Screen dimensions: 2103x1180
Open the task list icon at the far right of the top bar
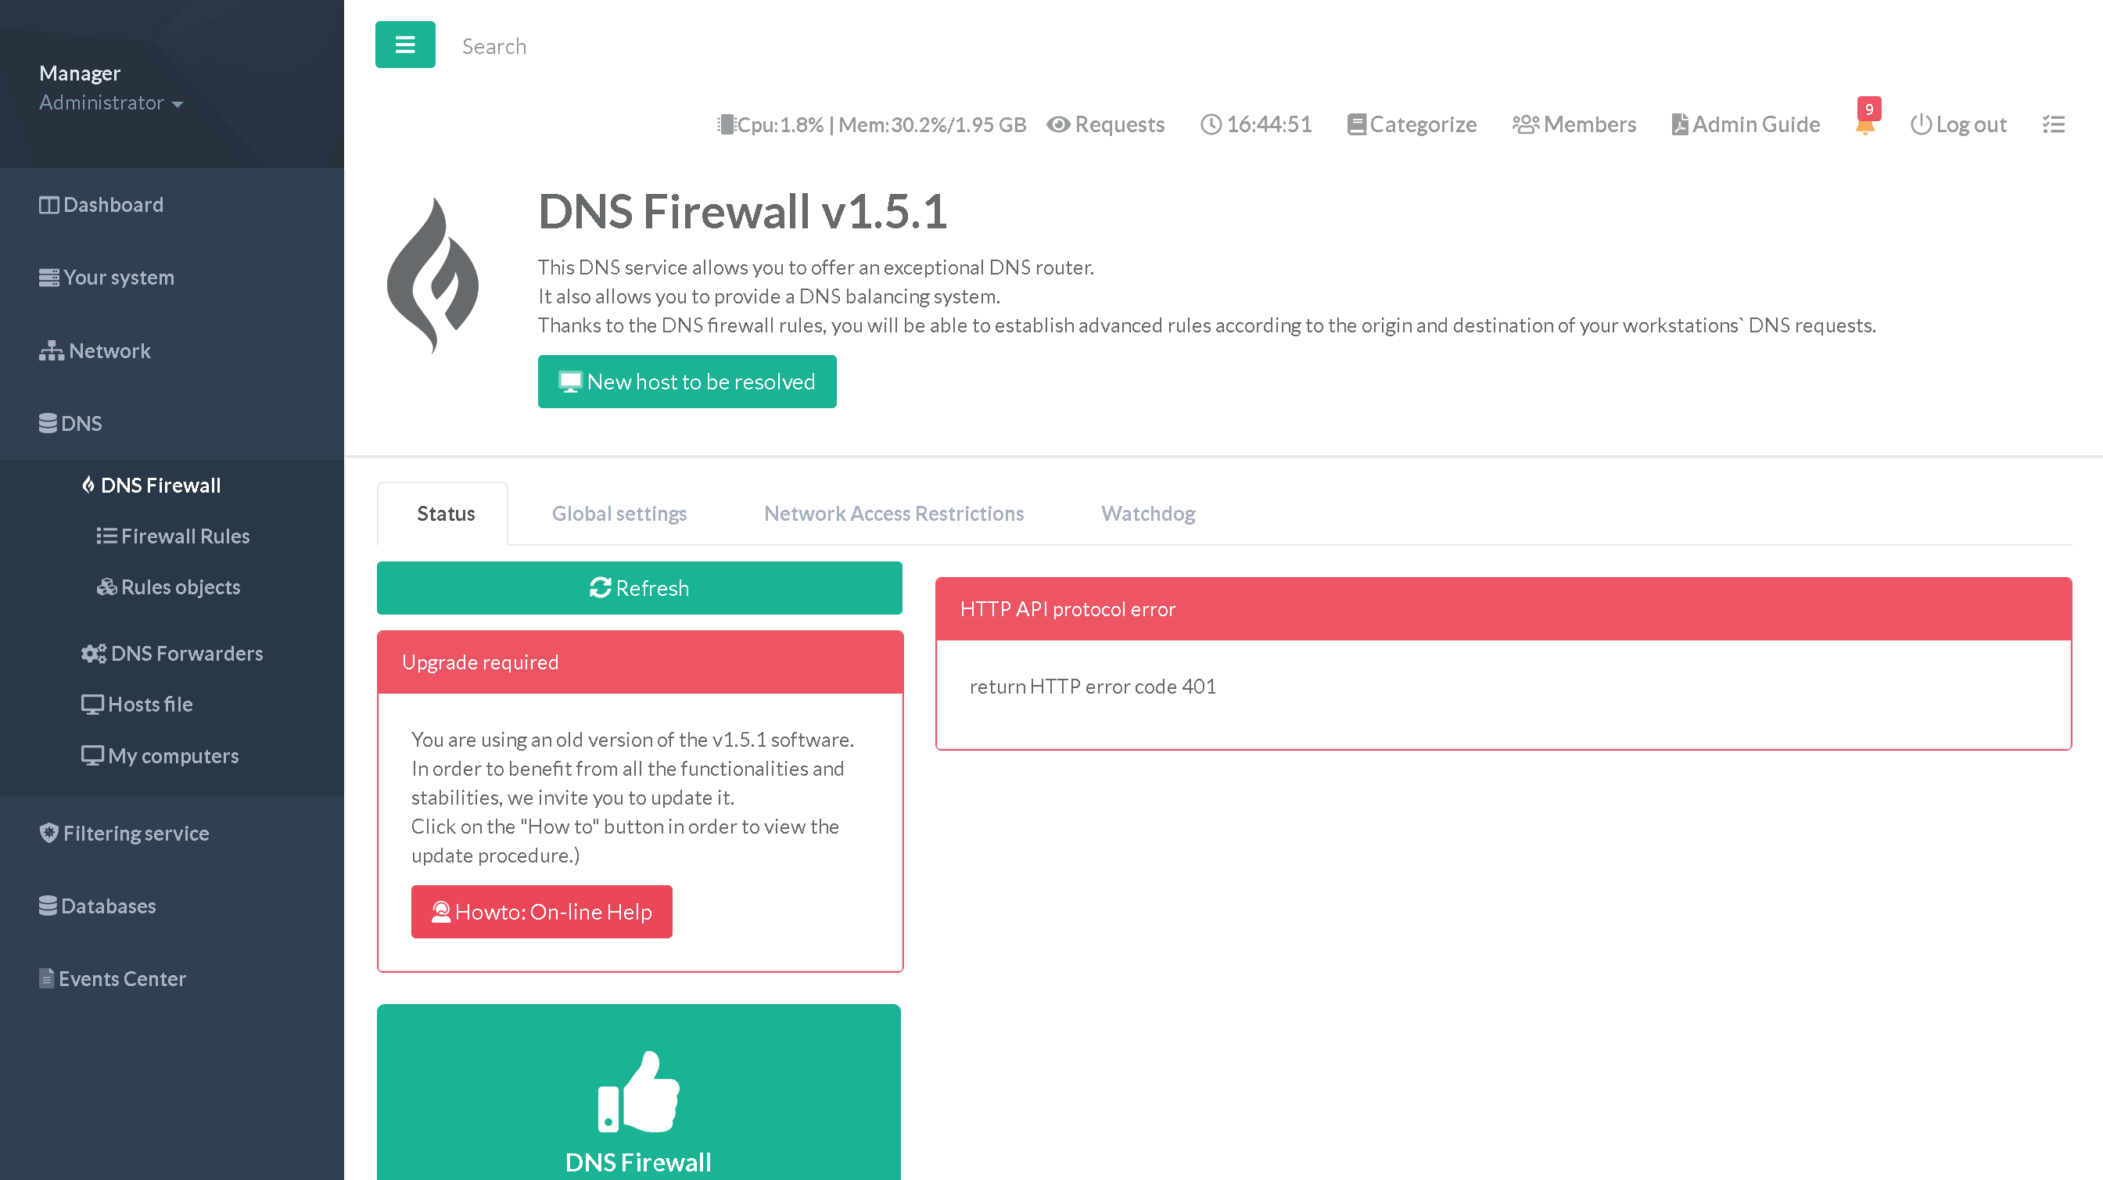click(2053, 125)
